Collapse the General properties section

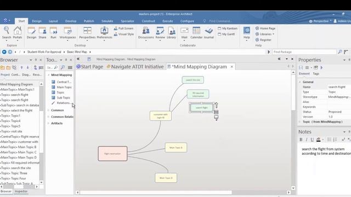point(300,82)
